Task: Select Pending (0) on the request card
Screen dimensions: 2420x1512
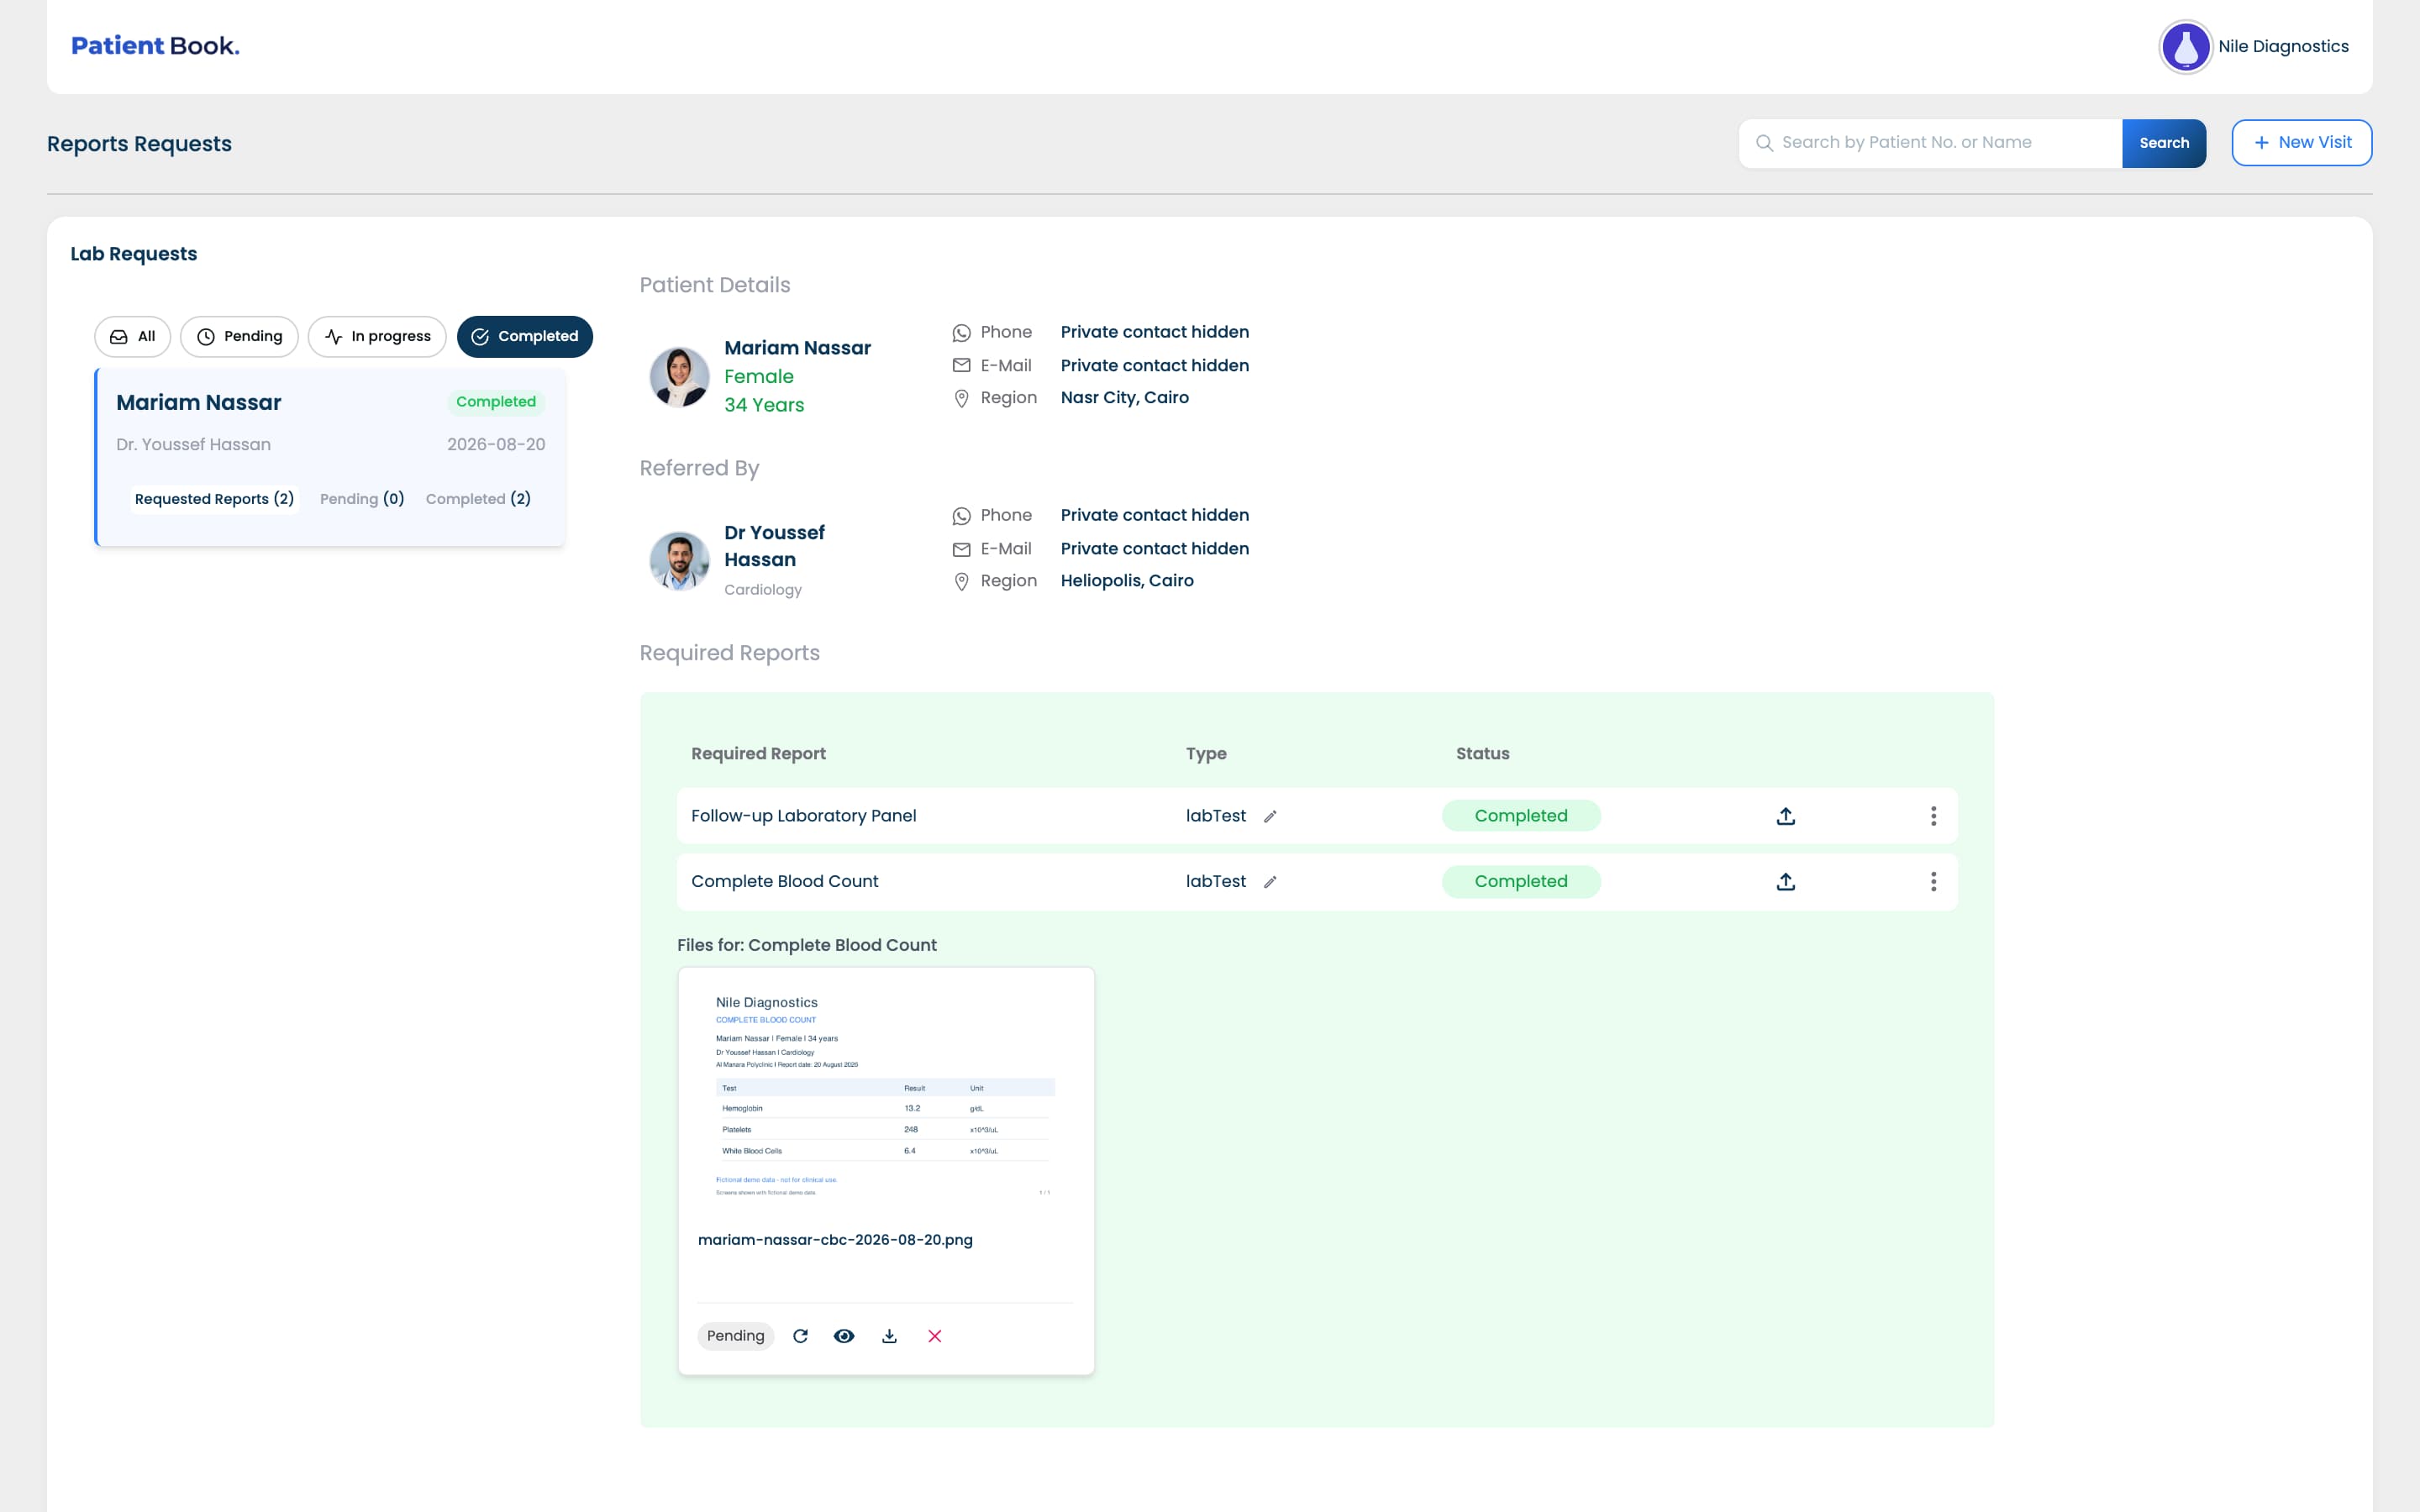Action: (362, 499)
